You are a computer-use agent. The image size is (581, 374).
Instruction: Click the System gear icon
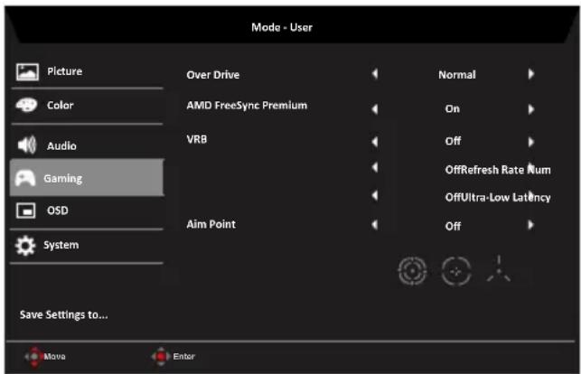tap(25, 245)
